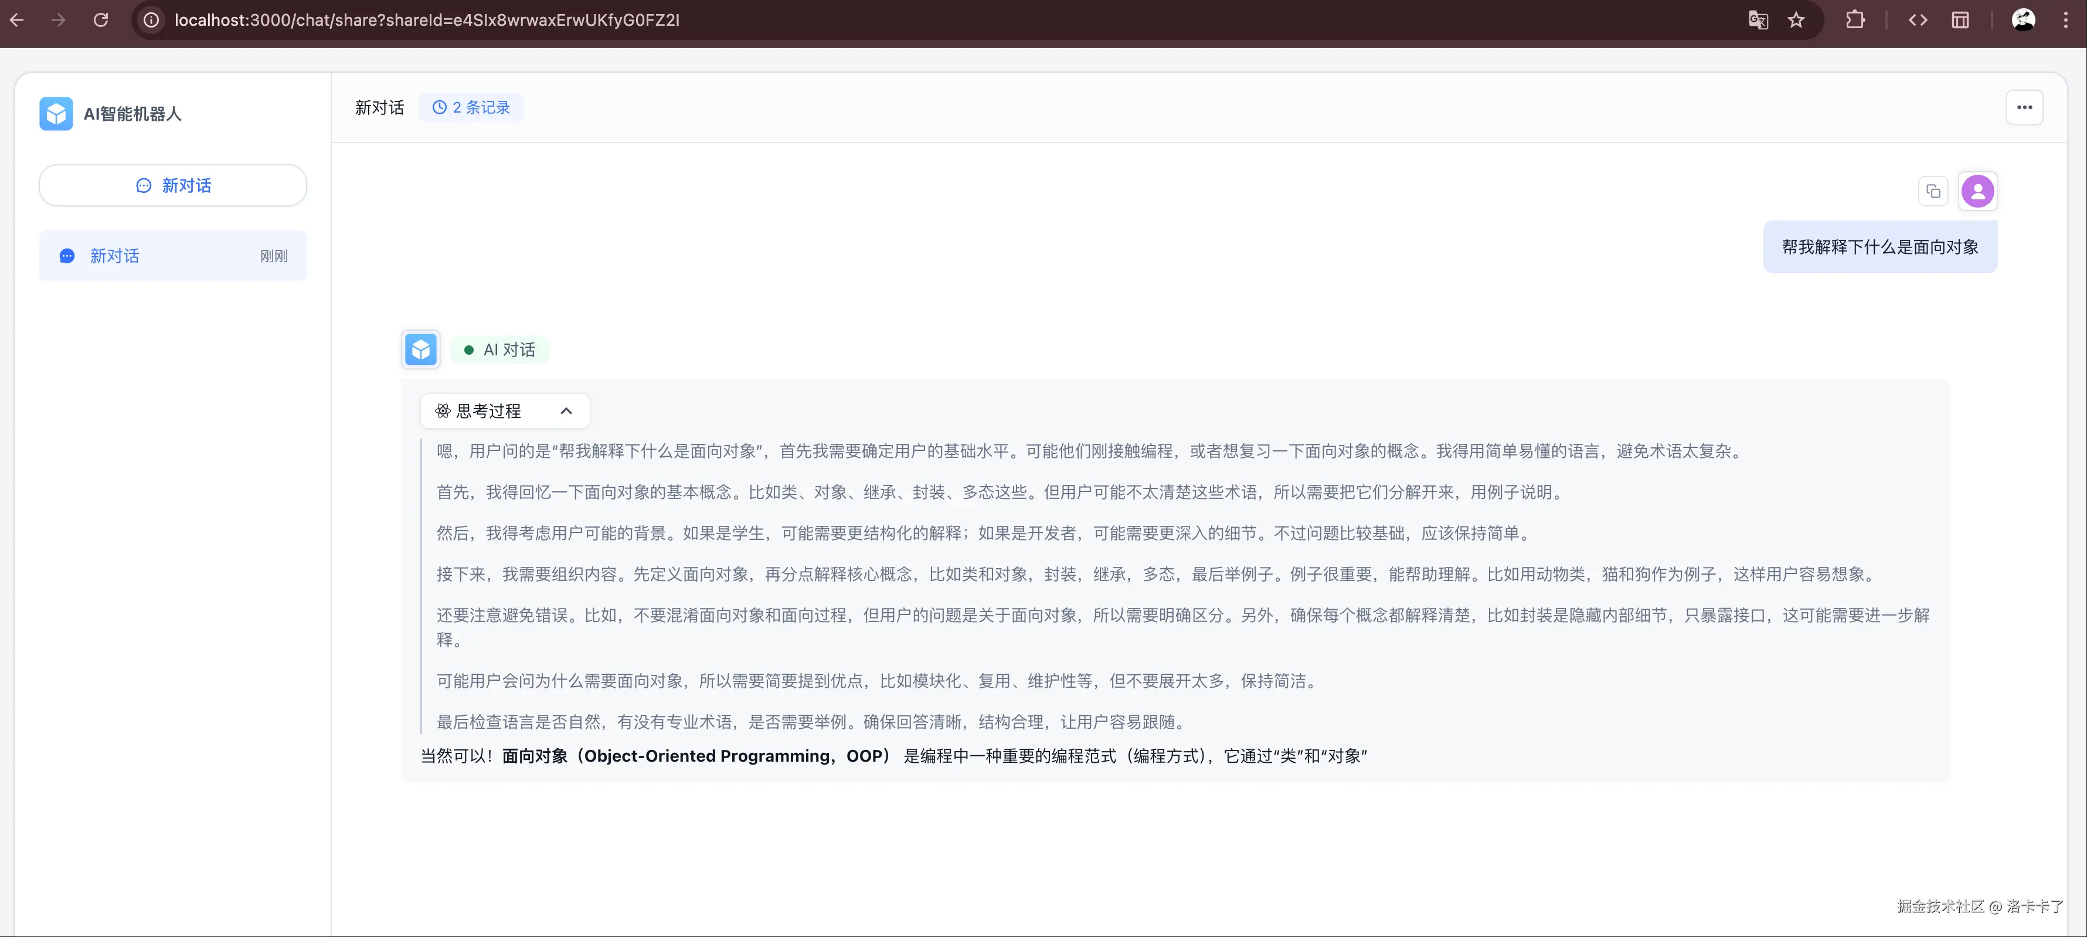Click the browser profile avatar
2087x937 pixels.
click(x=2023, y=19)
